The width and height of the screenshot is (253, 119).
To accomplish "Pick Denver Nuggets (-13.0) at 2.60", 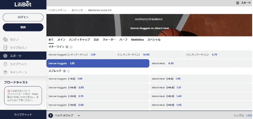I will [x=98, y=105].
